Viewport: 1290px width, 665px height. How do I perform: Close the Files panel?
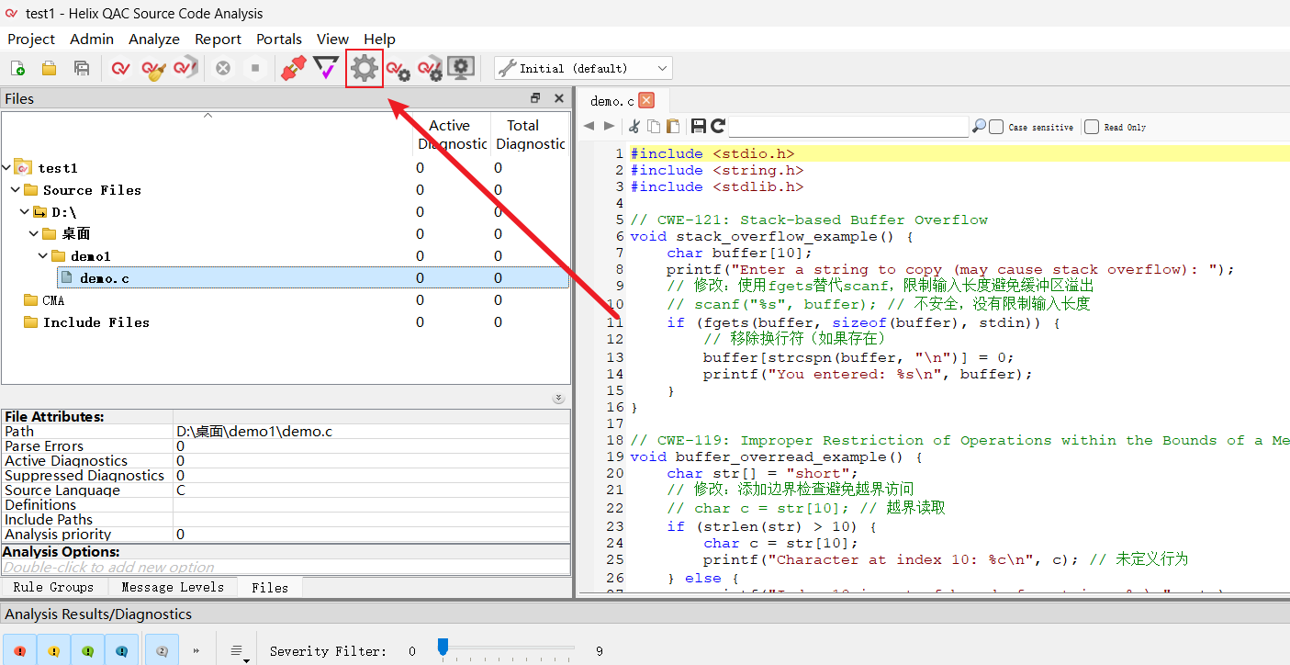tap(559, 98)
